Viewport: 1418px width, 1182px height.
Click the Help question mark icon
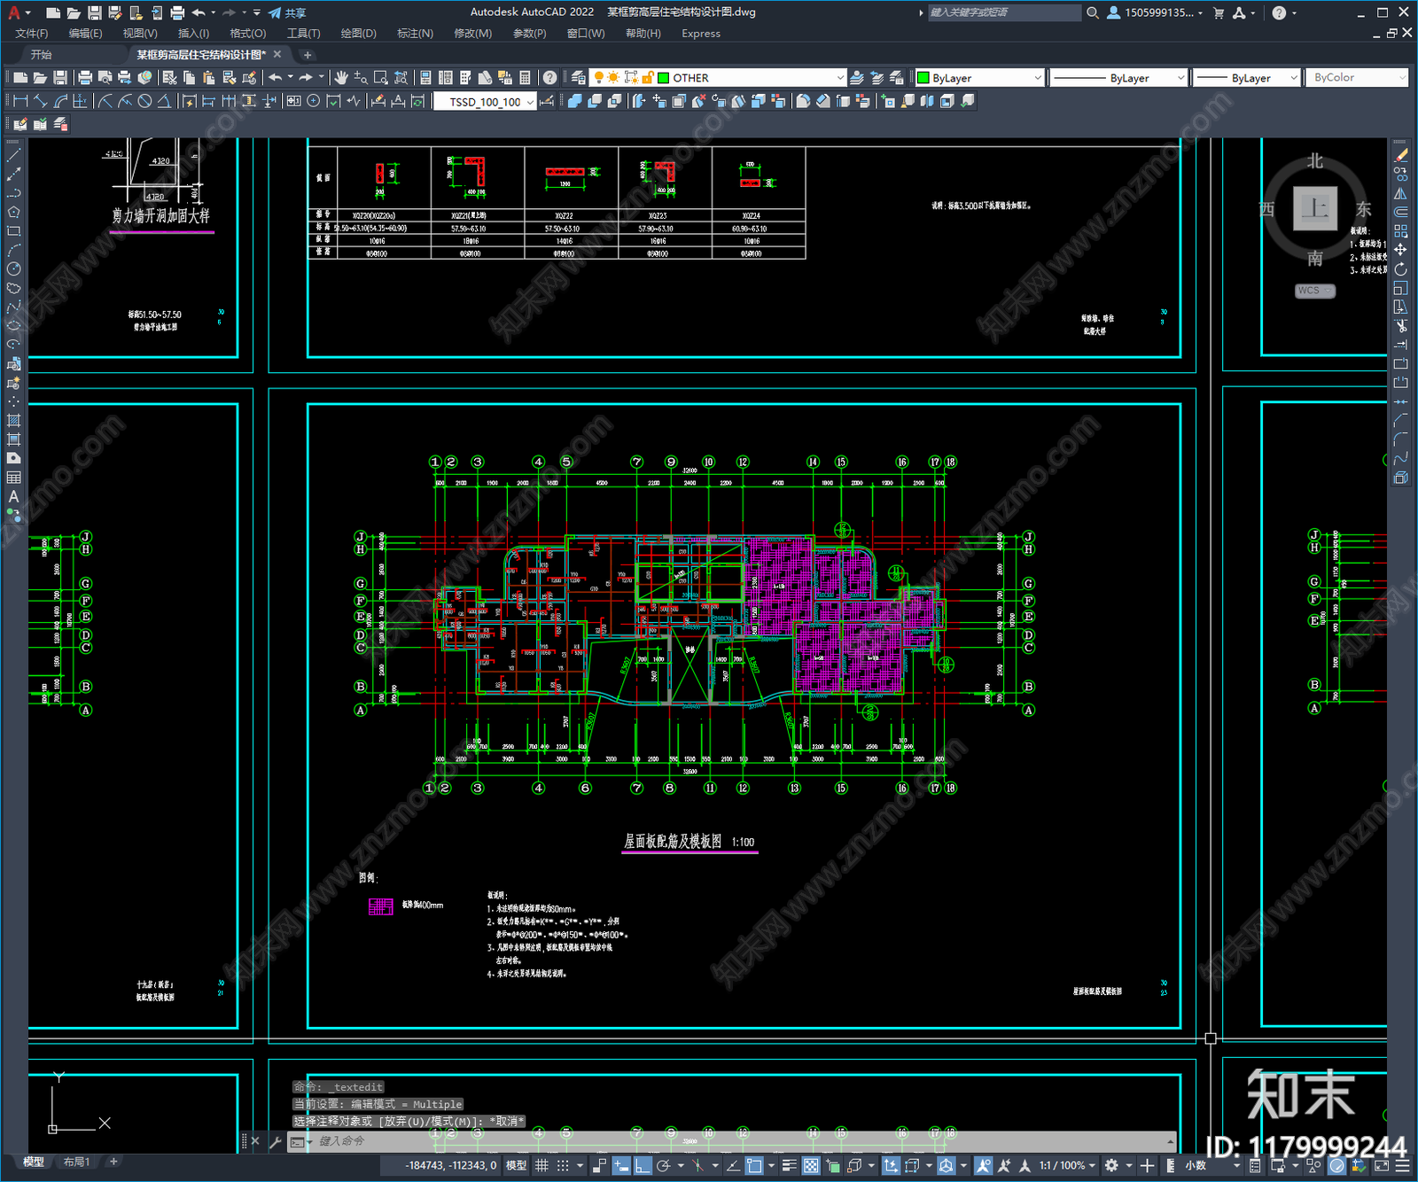pos(550,78)
